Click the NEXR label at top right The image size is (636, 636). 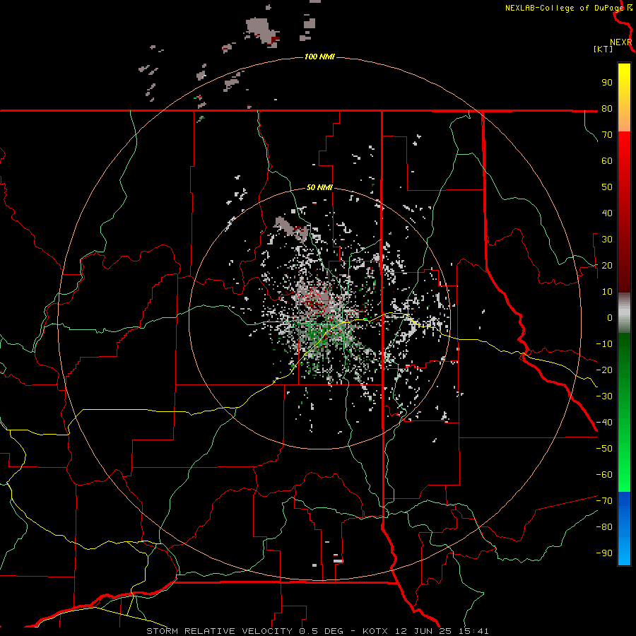[621, 42]
